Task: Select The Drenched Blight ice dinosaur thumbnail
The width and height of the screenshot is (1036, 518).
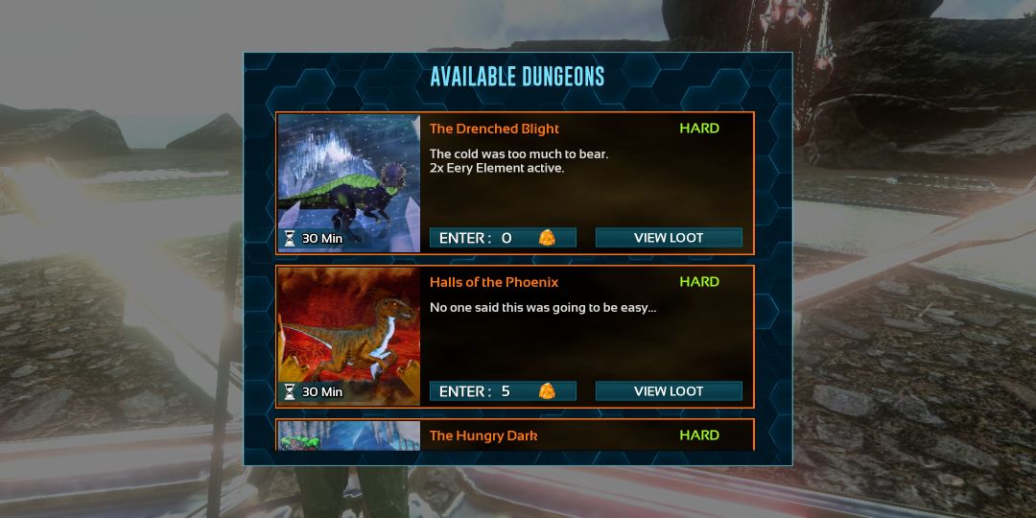Action: click(x=349, y=183)
